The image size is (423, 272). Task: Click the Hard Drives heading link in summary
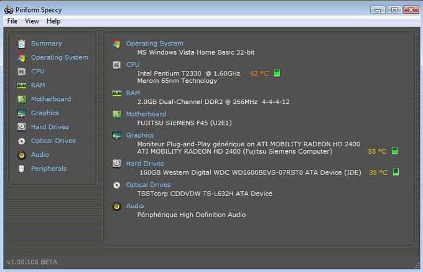145,164
